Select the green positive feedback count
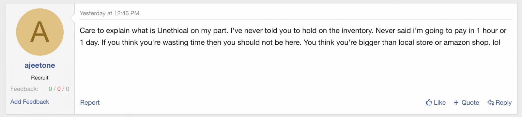The height and width of the screenshot is (117, 522). coord(50,89)
